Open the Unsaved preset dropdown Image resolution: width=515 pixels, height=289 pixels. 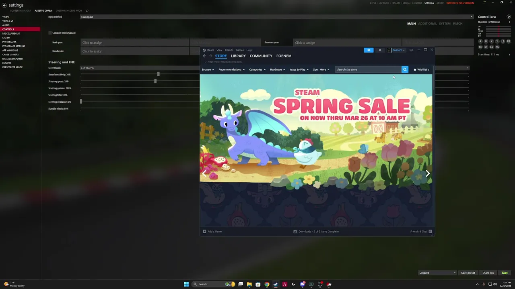437,273
